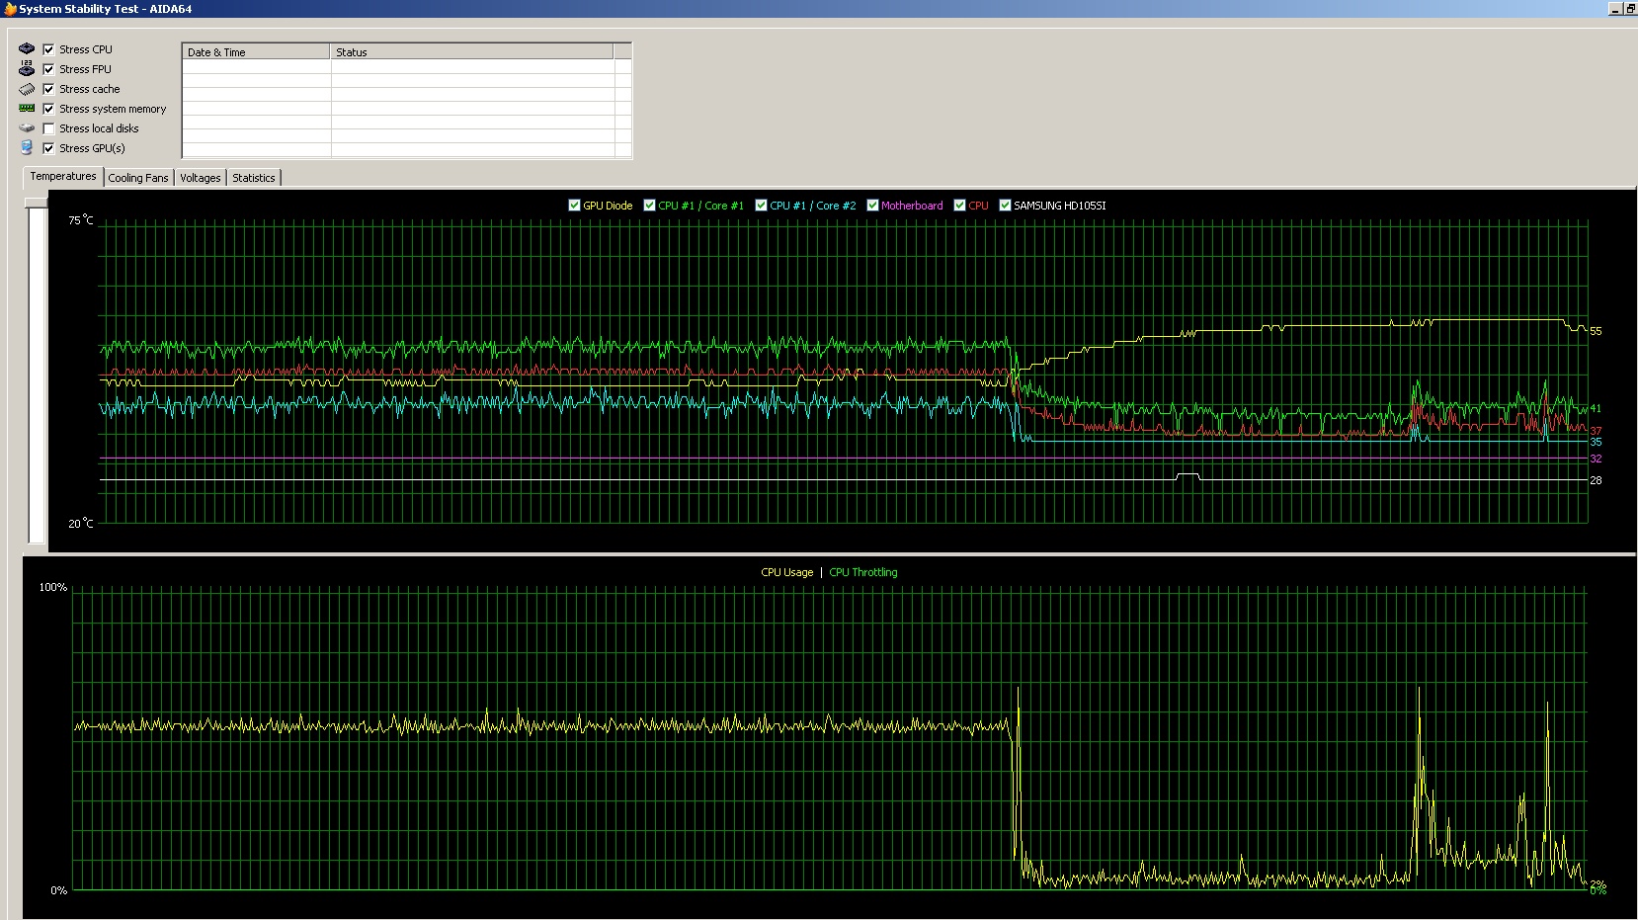The width and height of the screenshot is (1638, 920).
Task: Click the GPU icon beside Stress GPU(s)
Action: pos(27,148)
